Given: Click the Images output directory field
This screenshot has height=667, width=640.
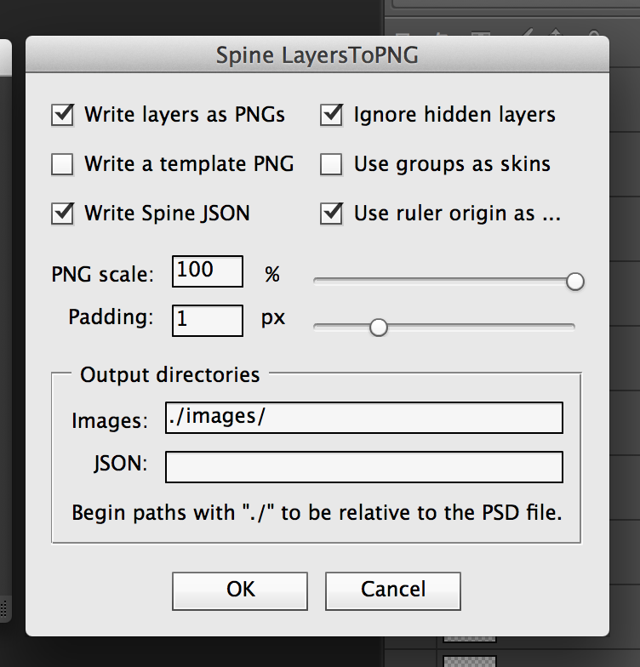Looking at the screenshot, I should [364, 418].
